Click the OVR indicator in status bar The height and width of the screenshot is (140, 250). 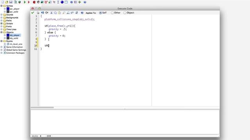click(49, 136)
